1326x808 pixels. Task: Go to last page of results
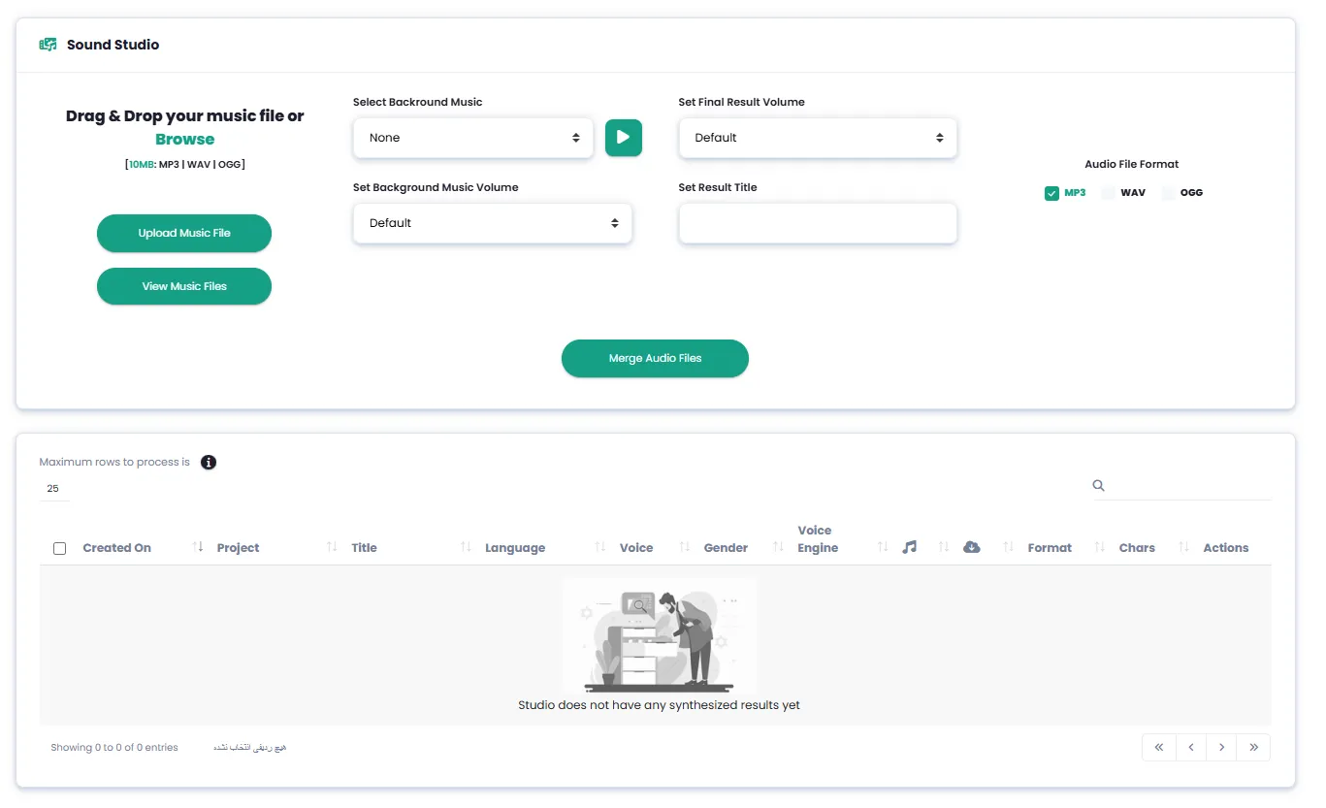click(1254, 748)
